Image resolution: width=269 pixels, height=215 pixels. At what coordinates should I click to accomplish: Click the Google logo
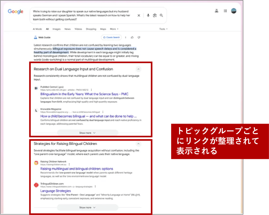[15, 12]
